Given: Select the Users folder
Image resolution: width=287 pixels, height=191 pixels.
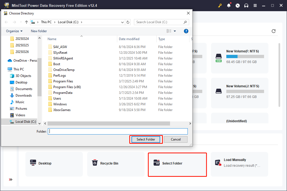Looking at the screenshot, I should click(57, 98).
